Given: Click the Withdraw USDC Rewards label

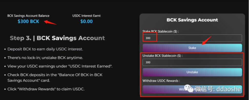Looking at the screenshot, I should (x=161, y=81).
